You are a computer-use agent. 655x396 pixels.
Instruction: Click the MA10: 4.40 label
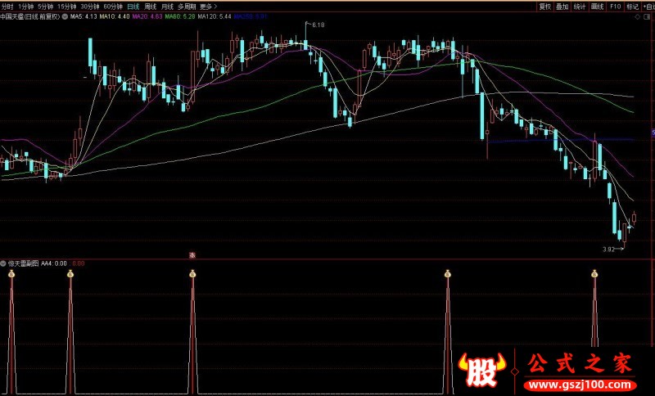(x=115, y=17)
